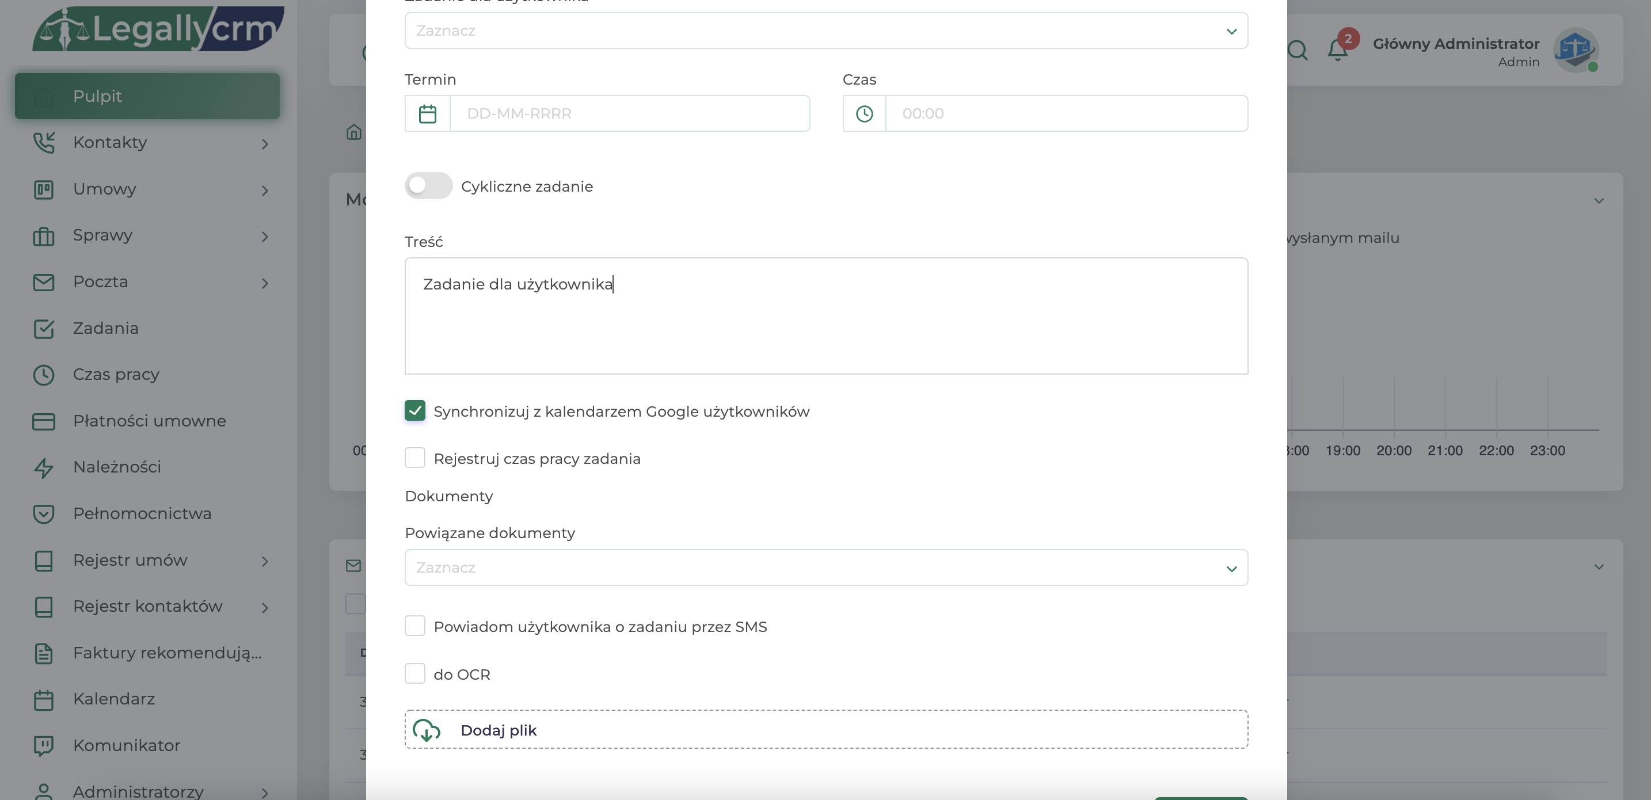Click the LegallyCRM logo

[158, 29]
